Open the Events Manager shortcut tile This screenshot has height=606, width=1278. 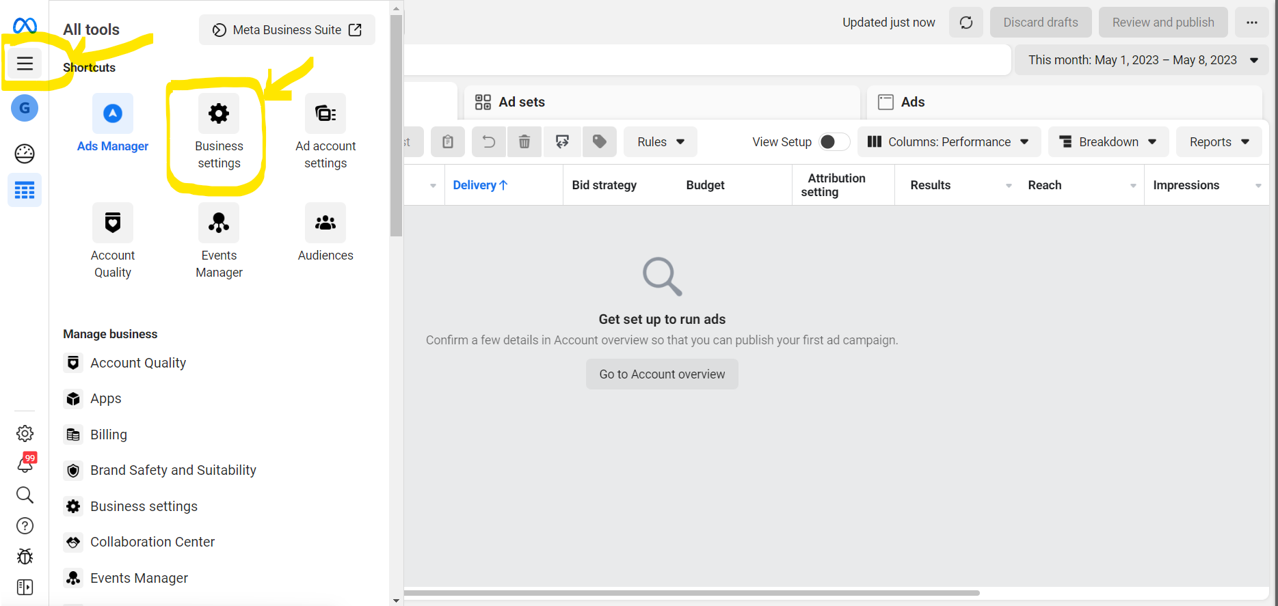[219, 242]
